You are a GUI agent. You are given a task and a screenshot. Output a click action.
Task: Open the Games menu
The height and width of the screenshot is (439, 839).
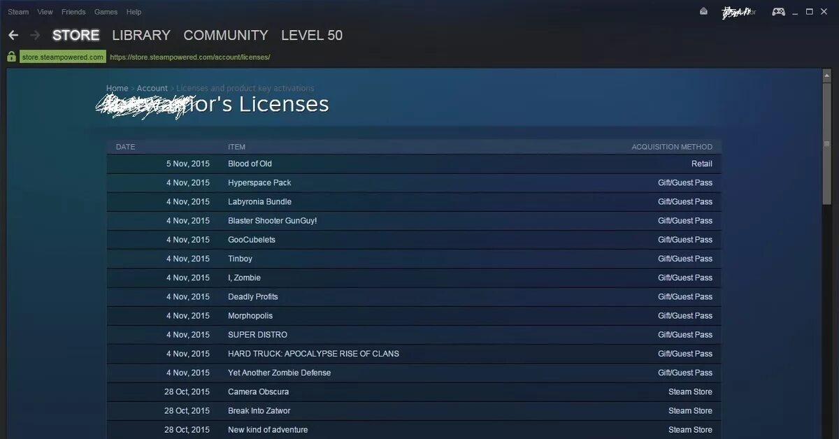click(106, 12)
